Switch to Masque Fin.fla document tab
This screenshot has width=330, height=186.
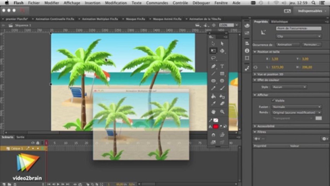click(x=135, y=19)
